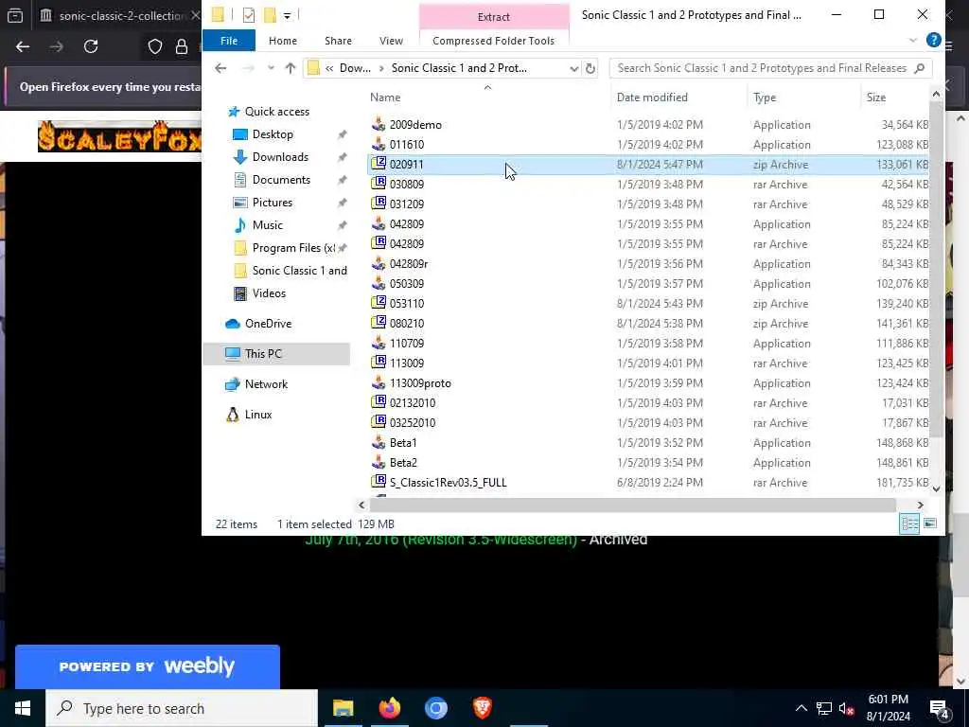Switch to the Share ribbon tab

coord(338,40)
